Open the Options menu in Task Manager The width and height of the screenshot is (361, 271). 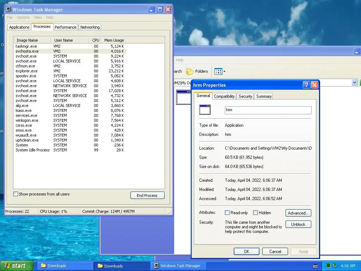23,17
